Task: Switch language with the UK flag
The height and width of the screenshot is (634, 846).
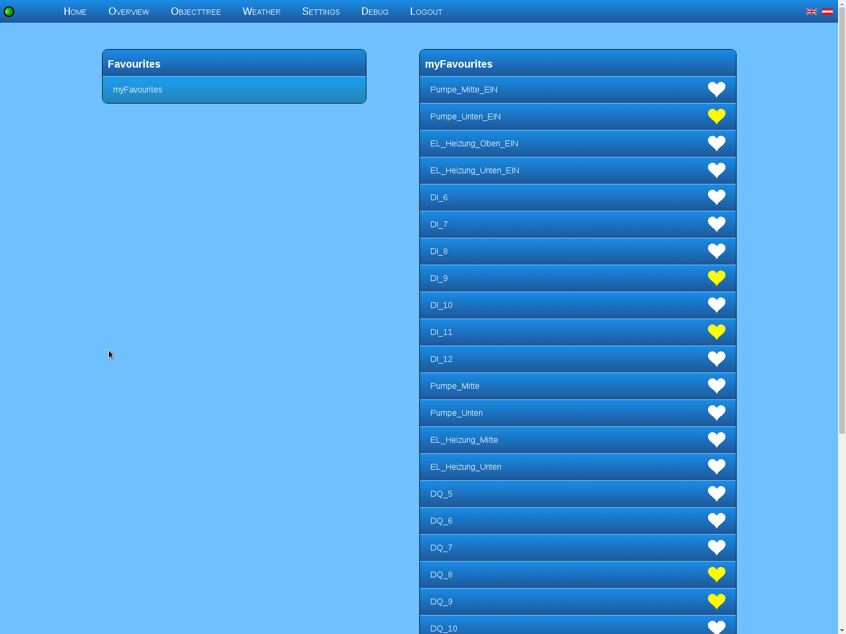Action: 811,12
